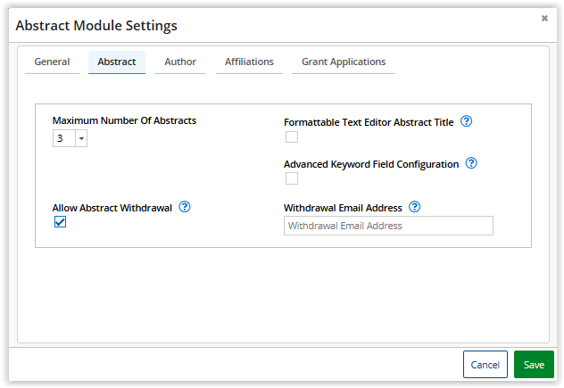Open the Author tab

click(x=180, y=62)
